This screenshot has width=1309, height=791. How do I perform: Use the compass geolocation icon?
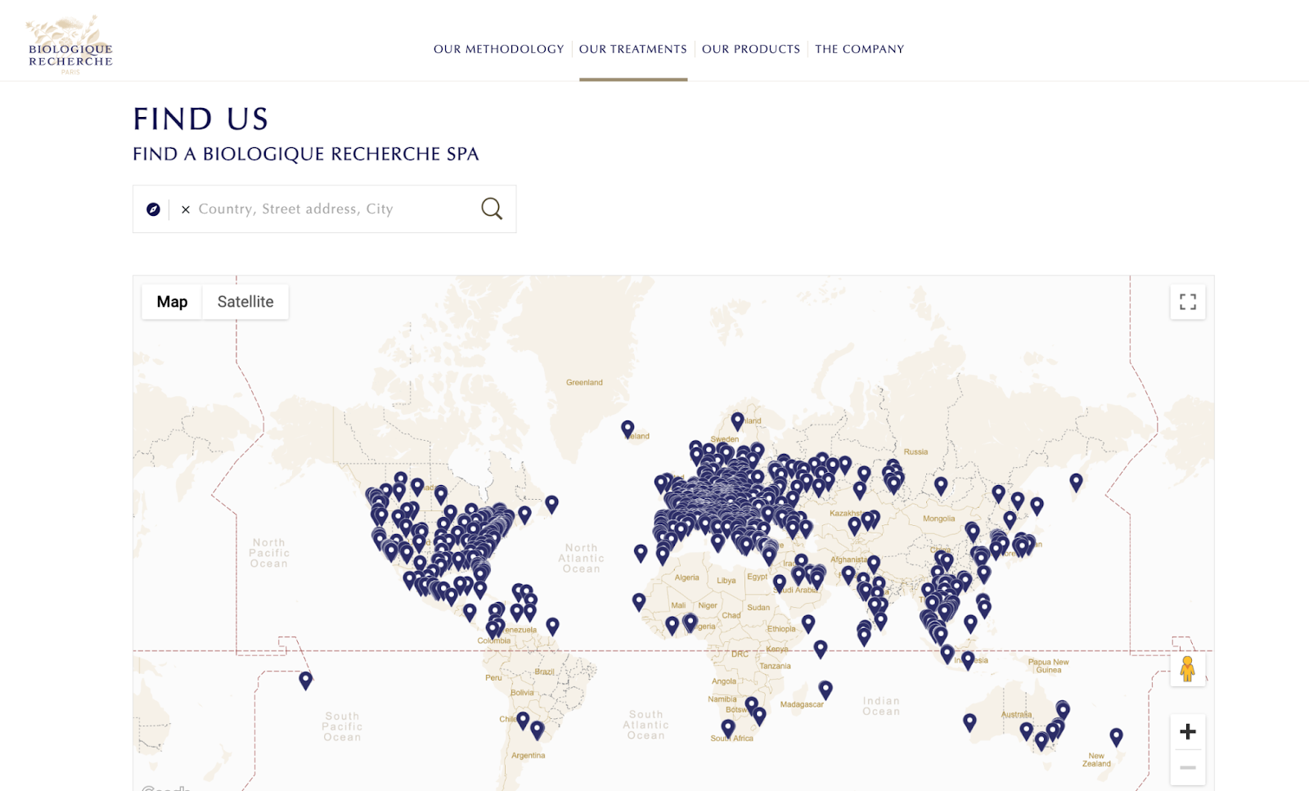(x=153, y=209)
